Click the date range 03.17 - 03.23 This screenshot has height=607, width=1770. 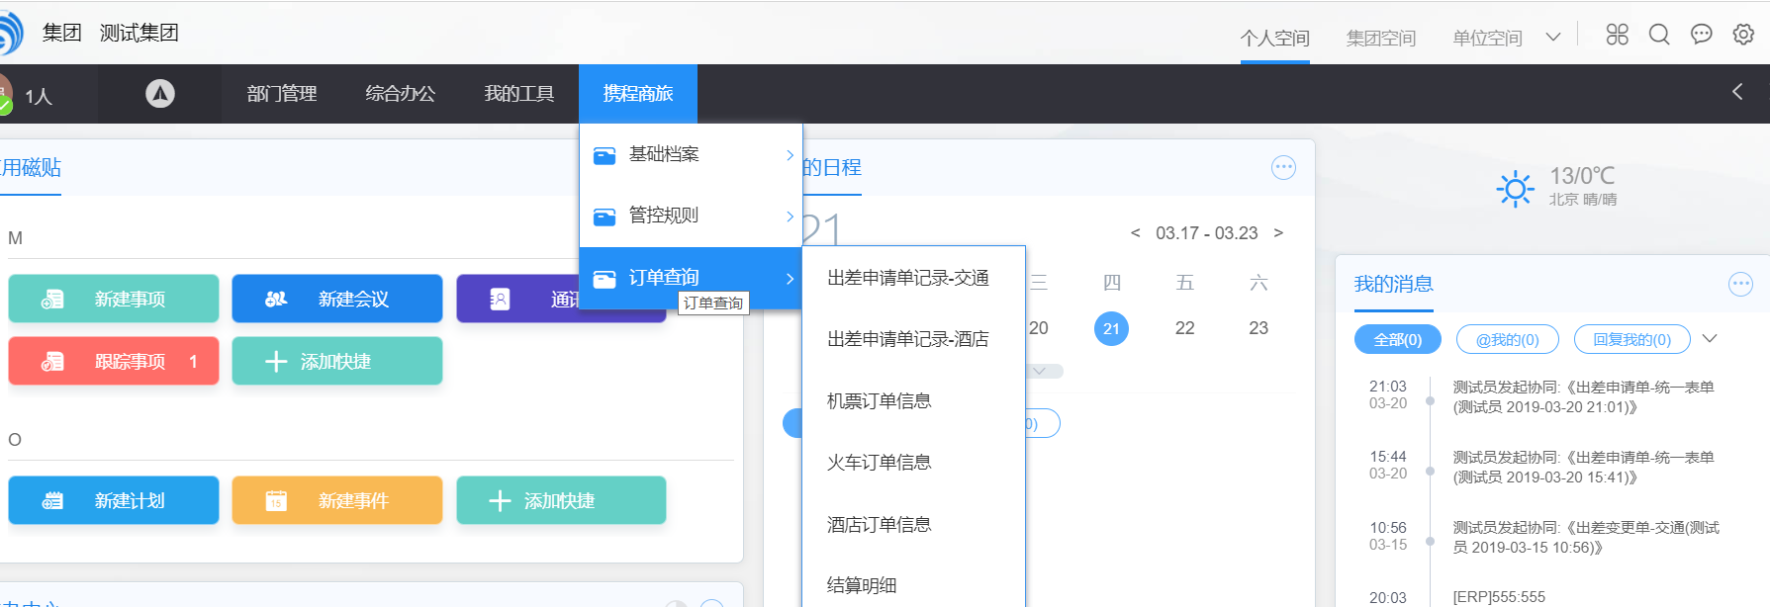(1207, 233)
